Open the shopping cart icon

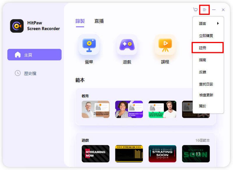[195, 10]
